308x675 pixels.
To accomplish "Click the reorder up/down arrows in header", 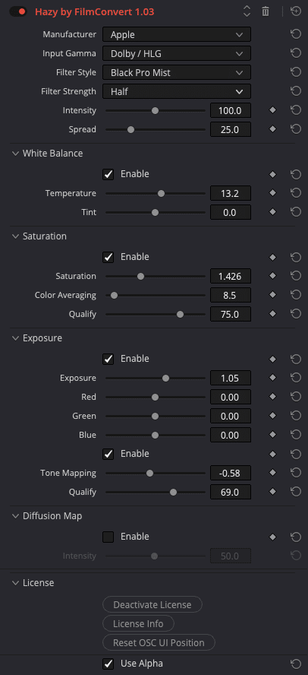I will pyautogui.click(x=247, y=11).
